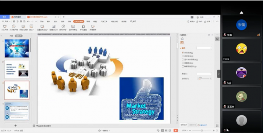Collapse the side panel with arrow tab
The height and width of the screenshot is (133, 263).
pos(219,74)
